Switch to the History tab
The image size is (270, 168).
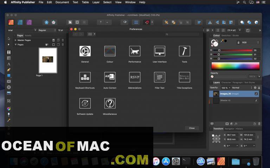(239, 129)
